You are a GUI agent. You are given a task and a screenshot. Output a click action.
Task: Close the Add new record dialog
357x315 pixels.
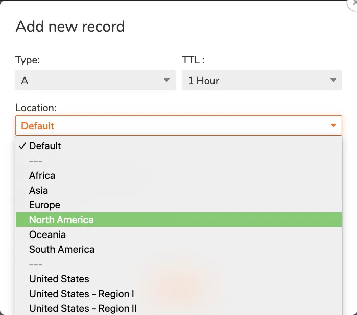tap(352, 3)
